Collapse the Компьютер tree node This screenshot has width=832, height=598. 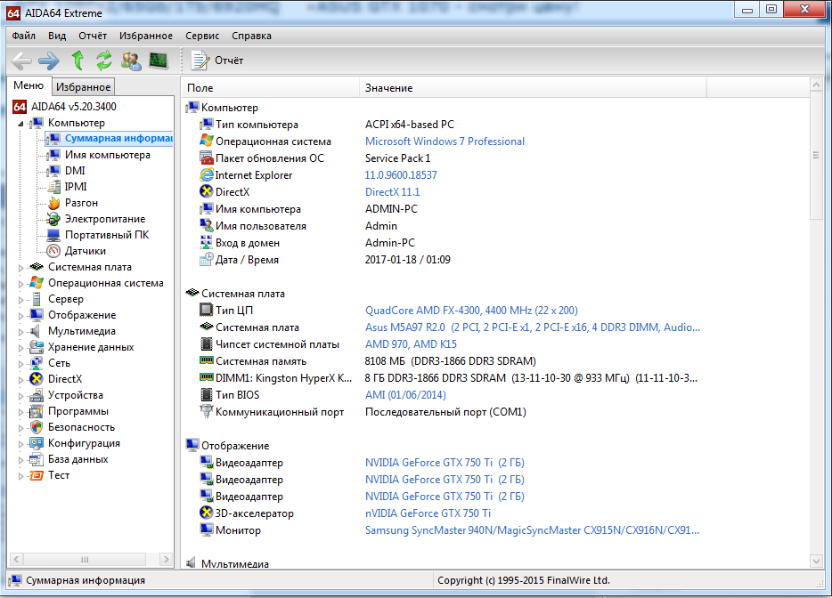click(x=20, y=124)
